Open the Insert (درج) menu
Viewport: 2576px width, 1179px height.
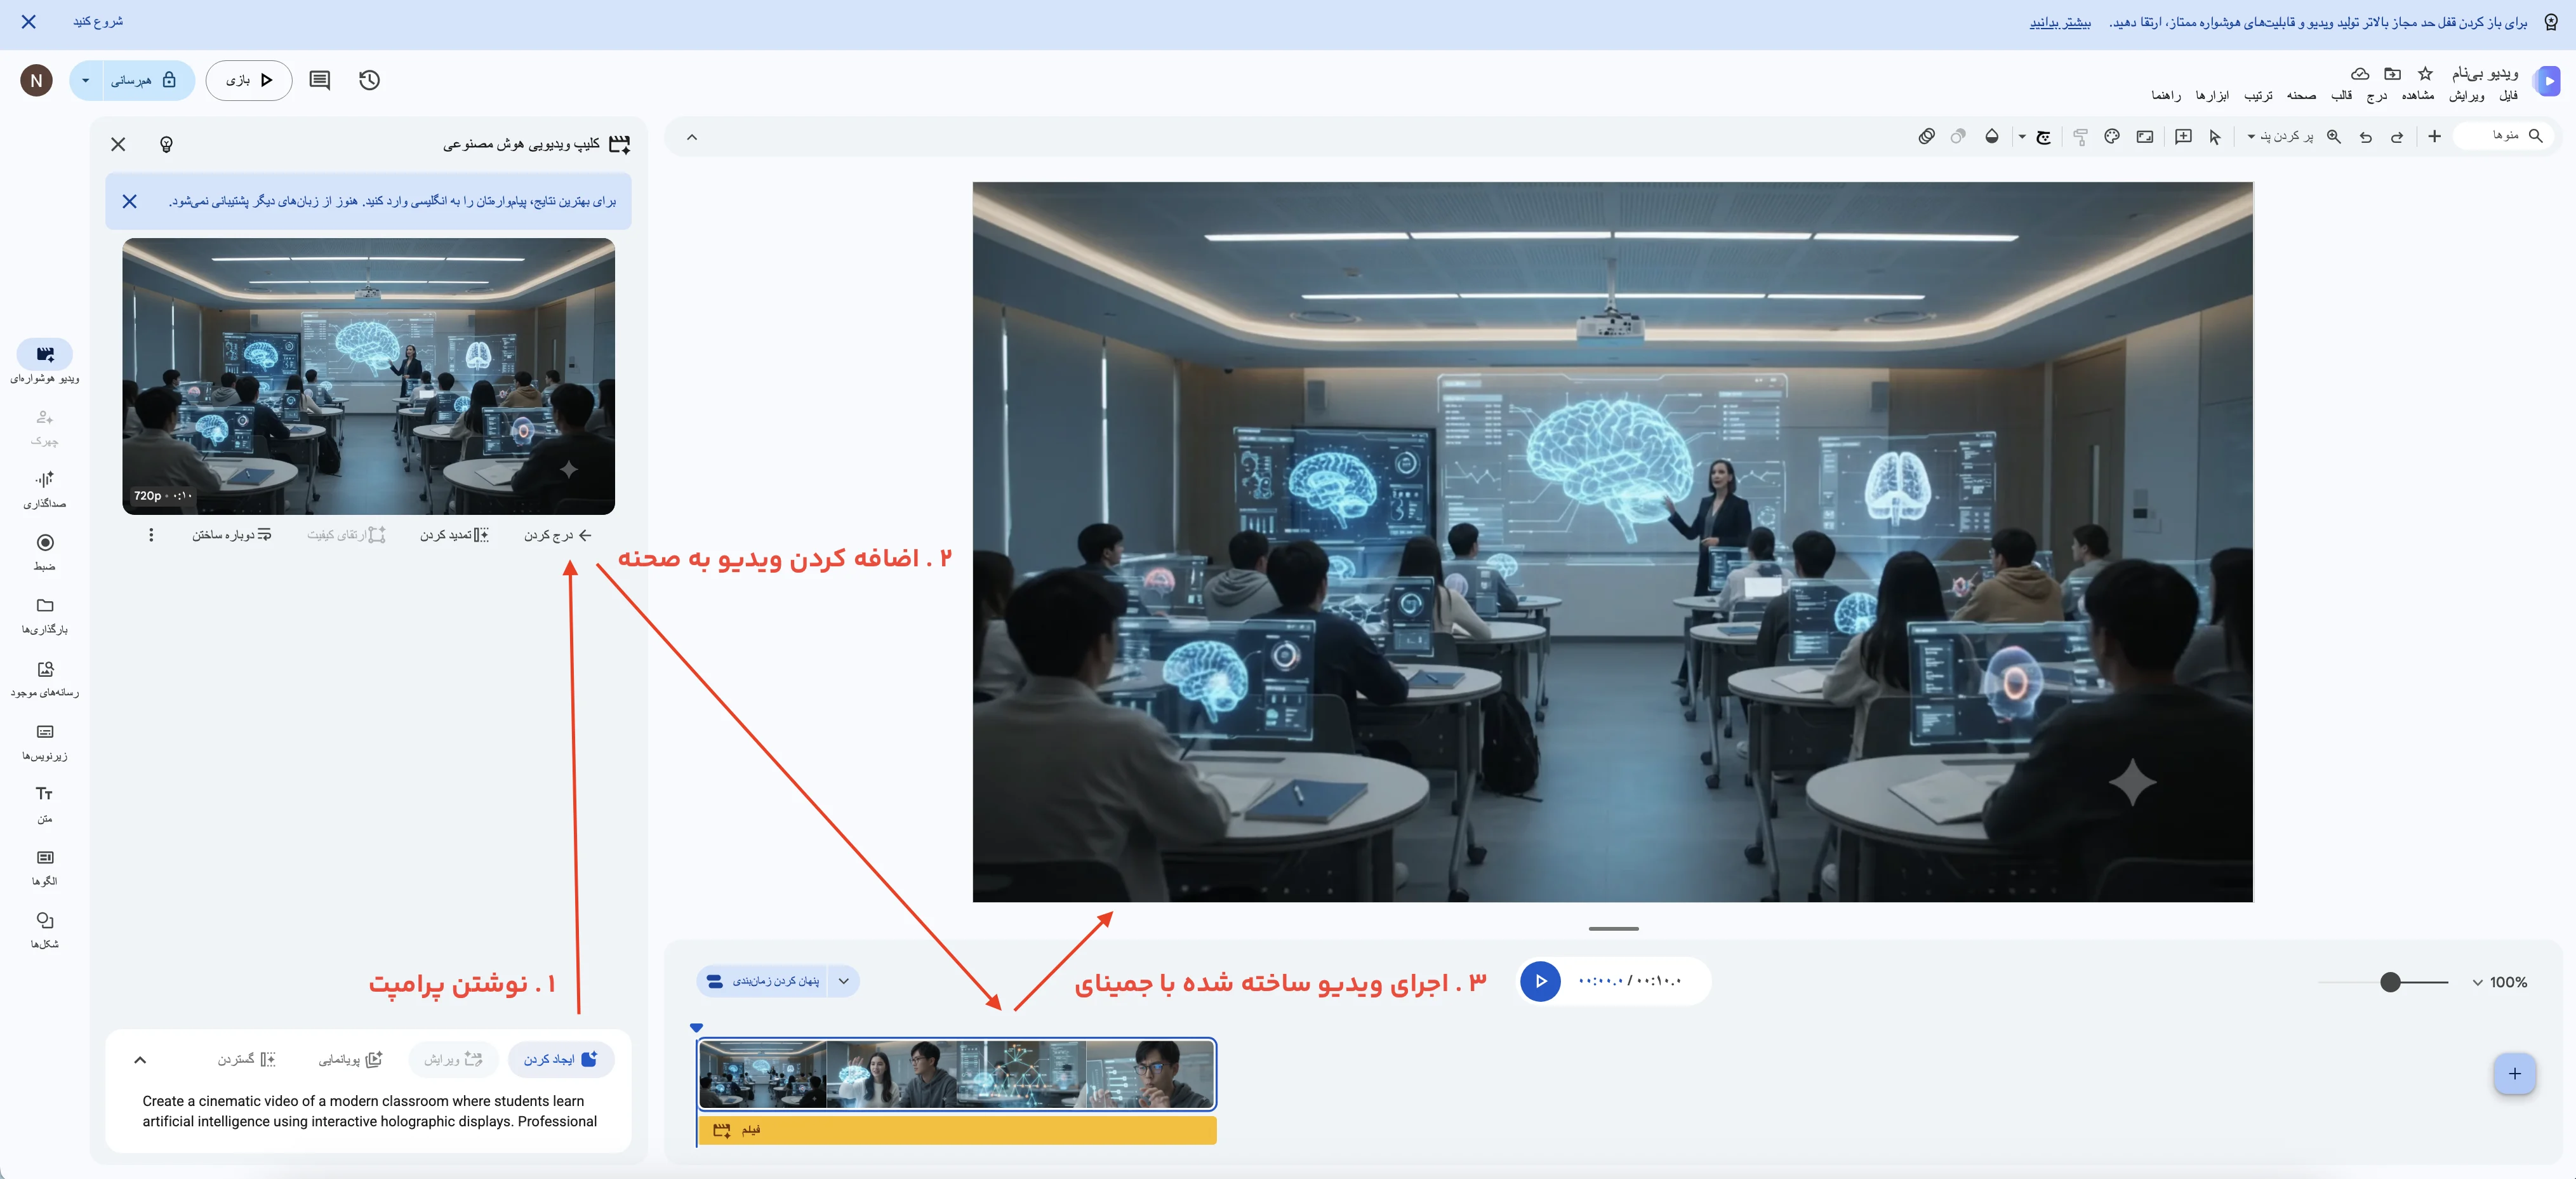pos(2377,96)
